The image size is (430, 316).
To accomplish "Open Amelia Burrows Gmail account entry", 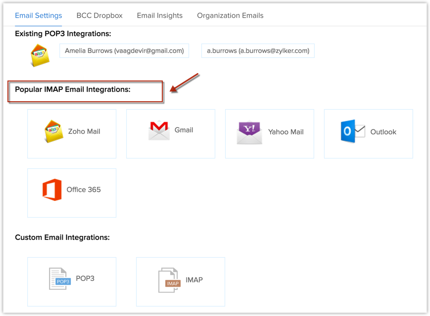I will [124, 50].
